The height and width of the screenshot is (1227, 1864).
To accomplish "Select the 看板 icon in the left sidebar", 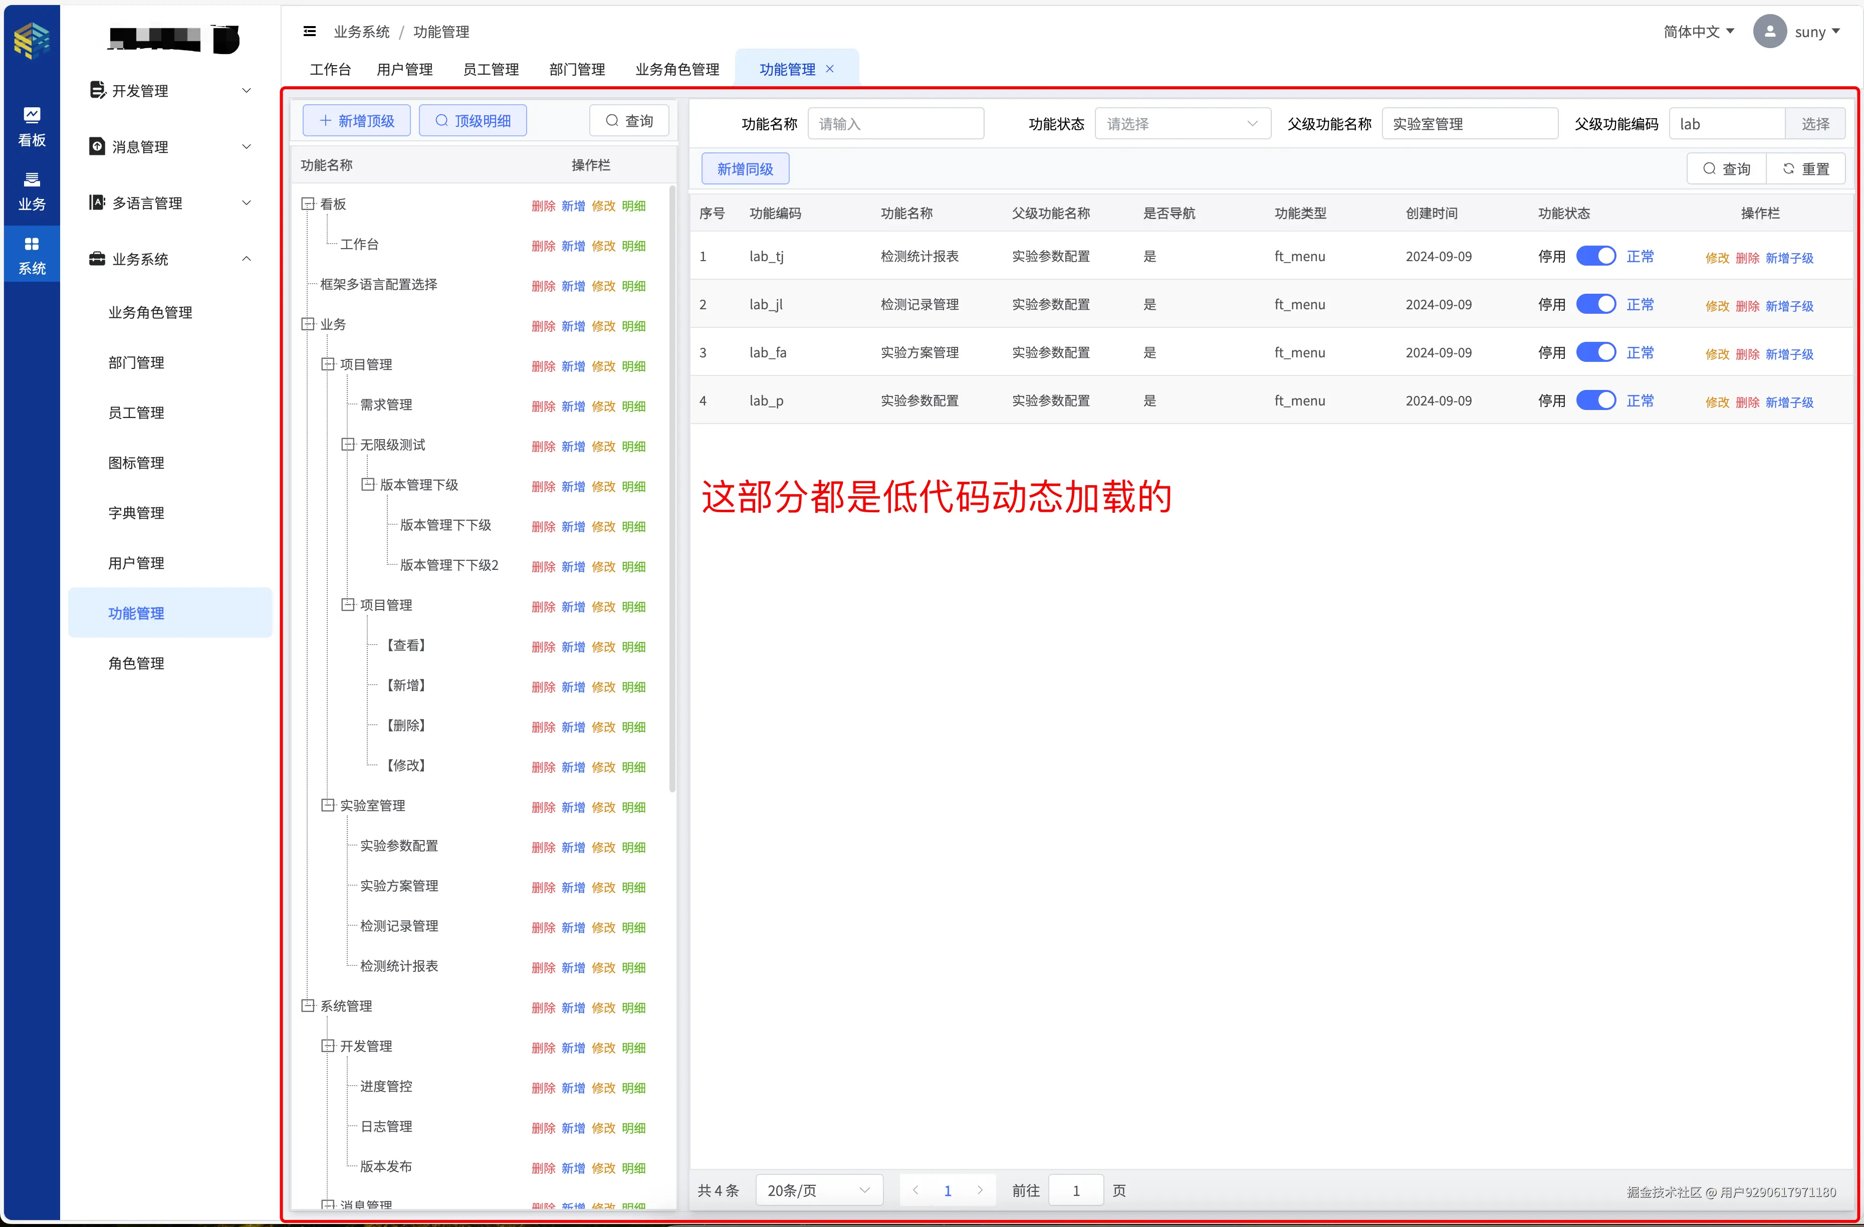I will pos(32,125).
